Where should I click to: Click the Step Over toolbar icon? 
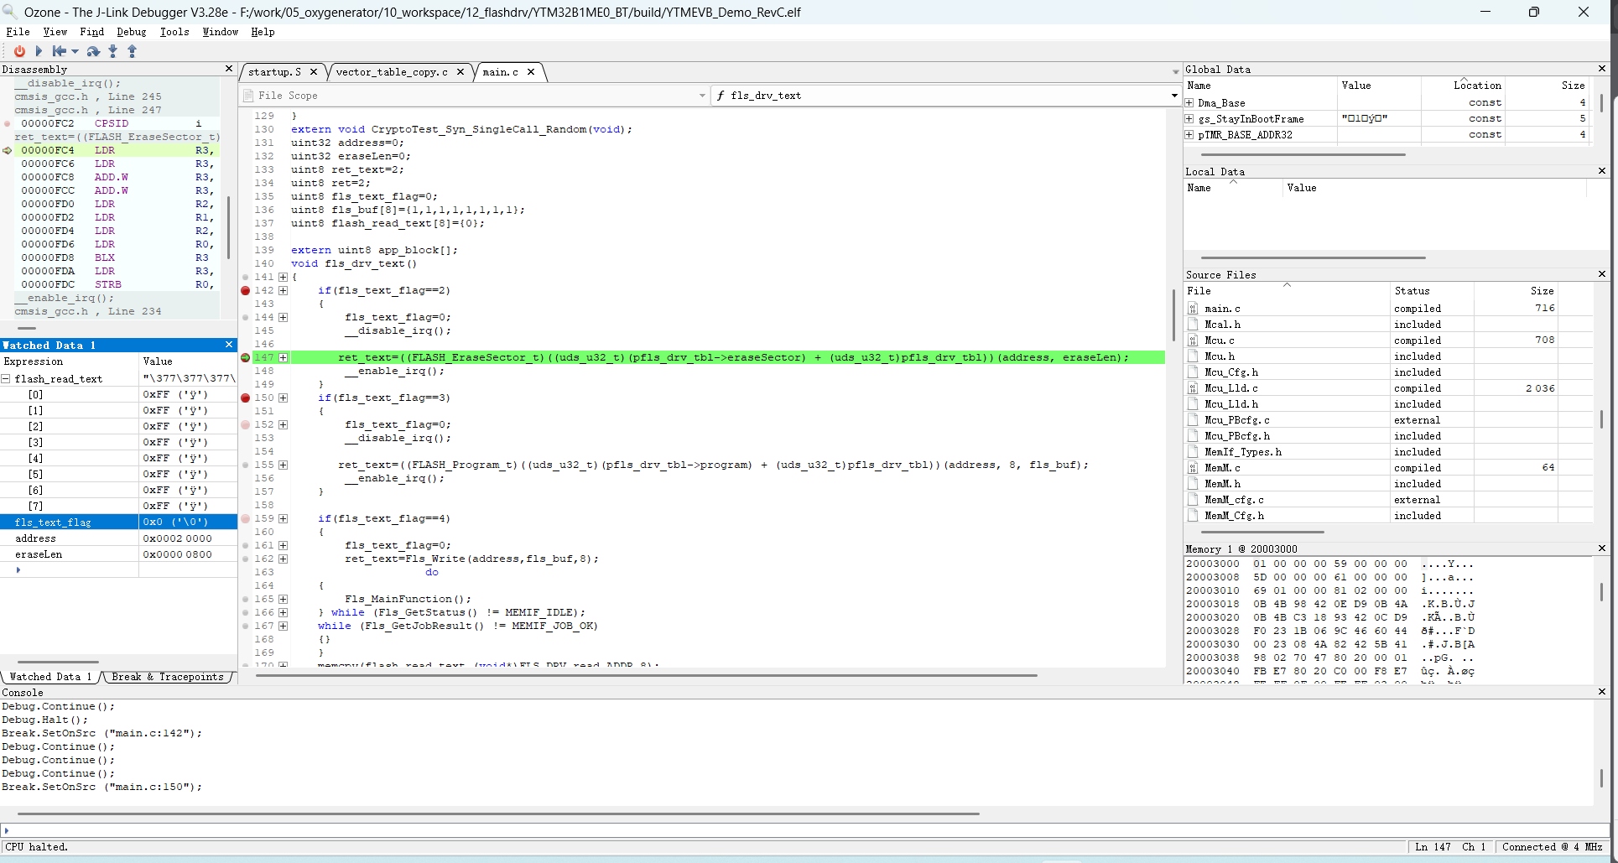click(x=93, y=51)
